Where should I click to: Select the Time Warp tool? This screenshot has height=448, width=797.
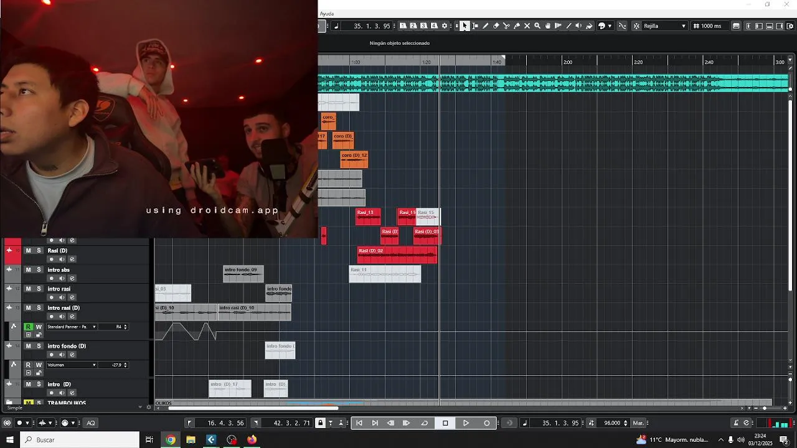[558, 26]
